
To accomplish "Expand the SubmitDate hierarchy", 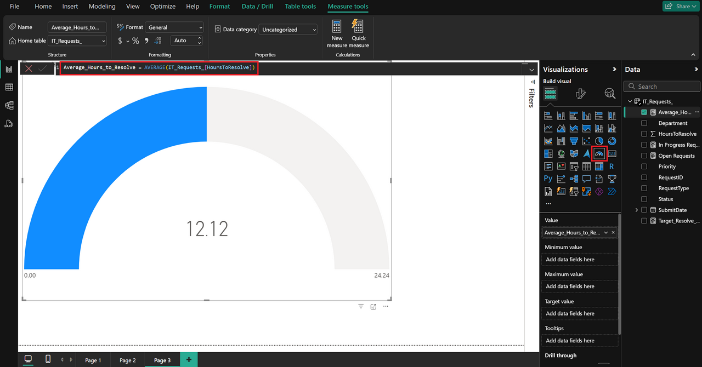I will coord(637,210).
